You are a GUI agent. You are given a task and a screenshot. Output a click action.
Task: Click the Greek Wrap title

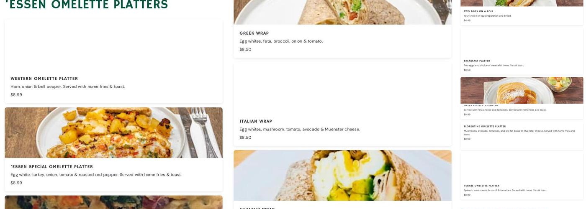254,33
